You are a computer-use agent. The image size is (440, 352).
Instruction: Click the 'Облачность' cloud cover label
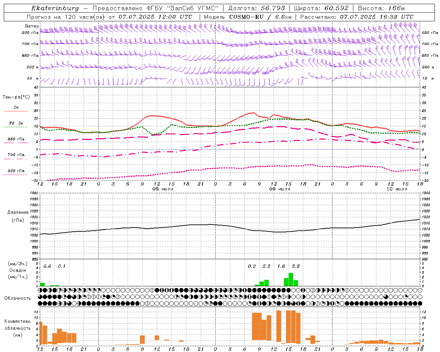[x=18, y=298]
